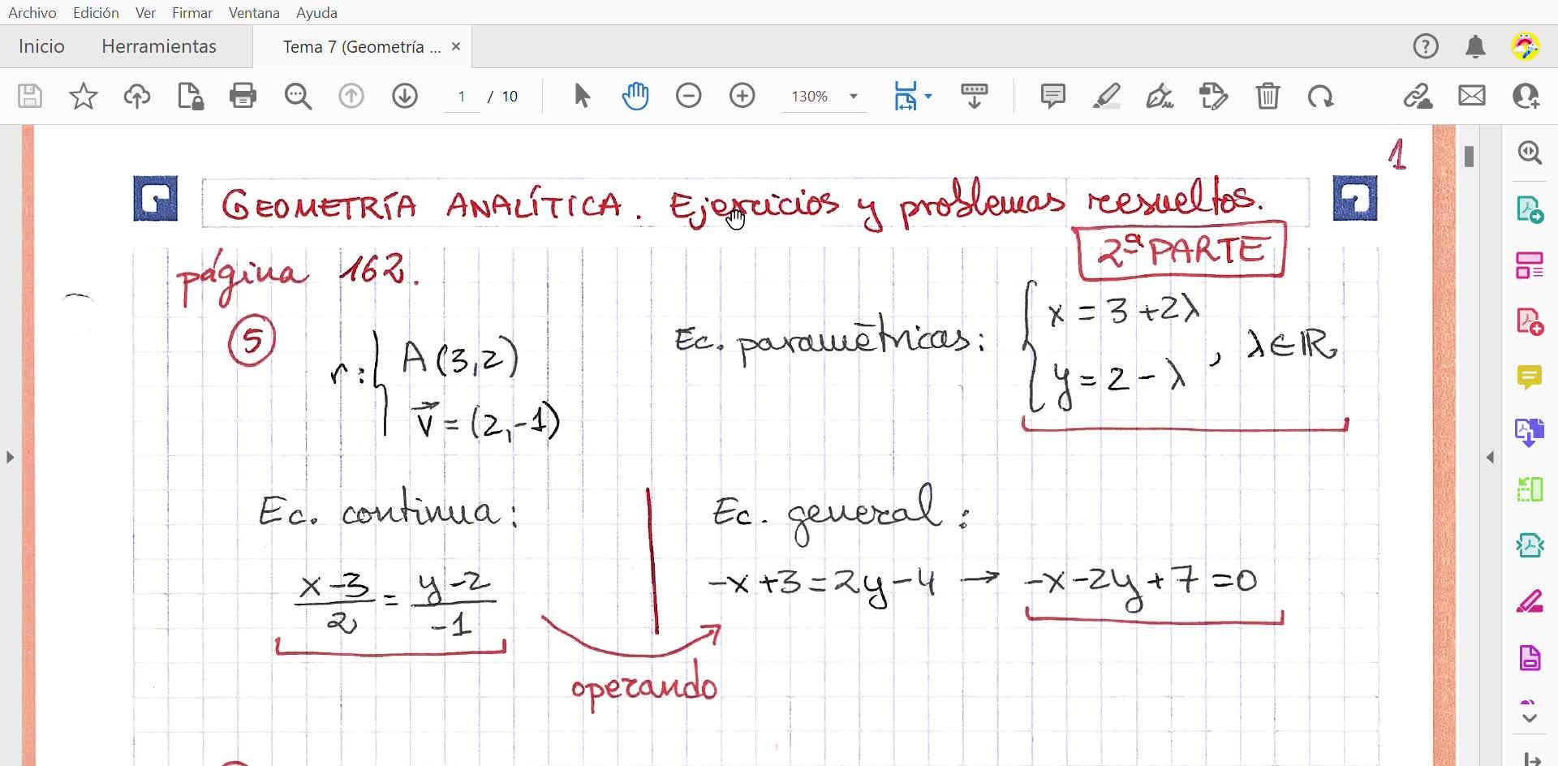This screenshot has width=1558, height=766.
Task: Open the Comment tool in right pane
Action: pyautogui.click(x=1530, y=377)
